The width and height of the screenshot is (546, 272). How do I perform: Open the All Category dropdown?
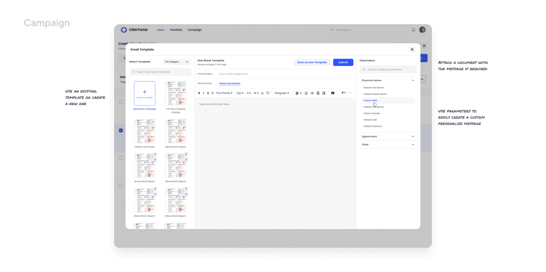pyautogui.click(x=177, y=62)
